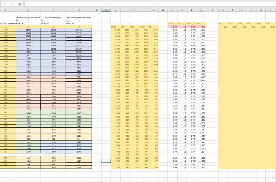Select column V header
This screenshot has height=182, width=276.
[x=251, y=10]
